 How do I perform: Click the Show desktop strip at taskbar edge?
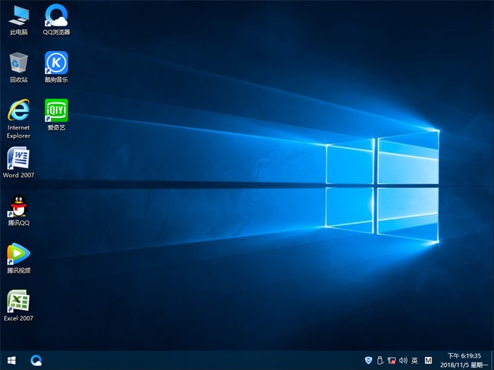[492, 360]
